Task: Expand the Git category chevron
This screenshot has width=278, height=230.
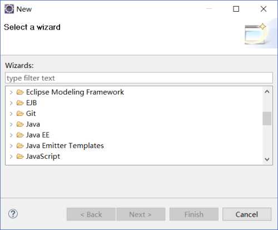Action: [11, 114]
